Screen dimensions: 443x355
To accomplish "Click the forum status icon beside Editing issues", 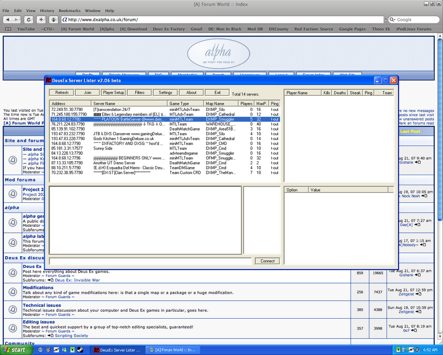I will coord(13,328).
